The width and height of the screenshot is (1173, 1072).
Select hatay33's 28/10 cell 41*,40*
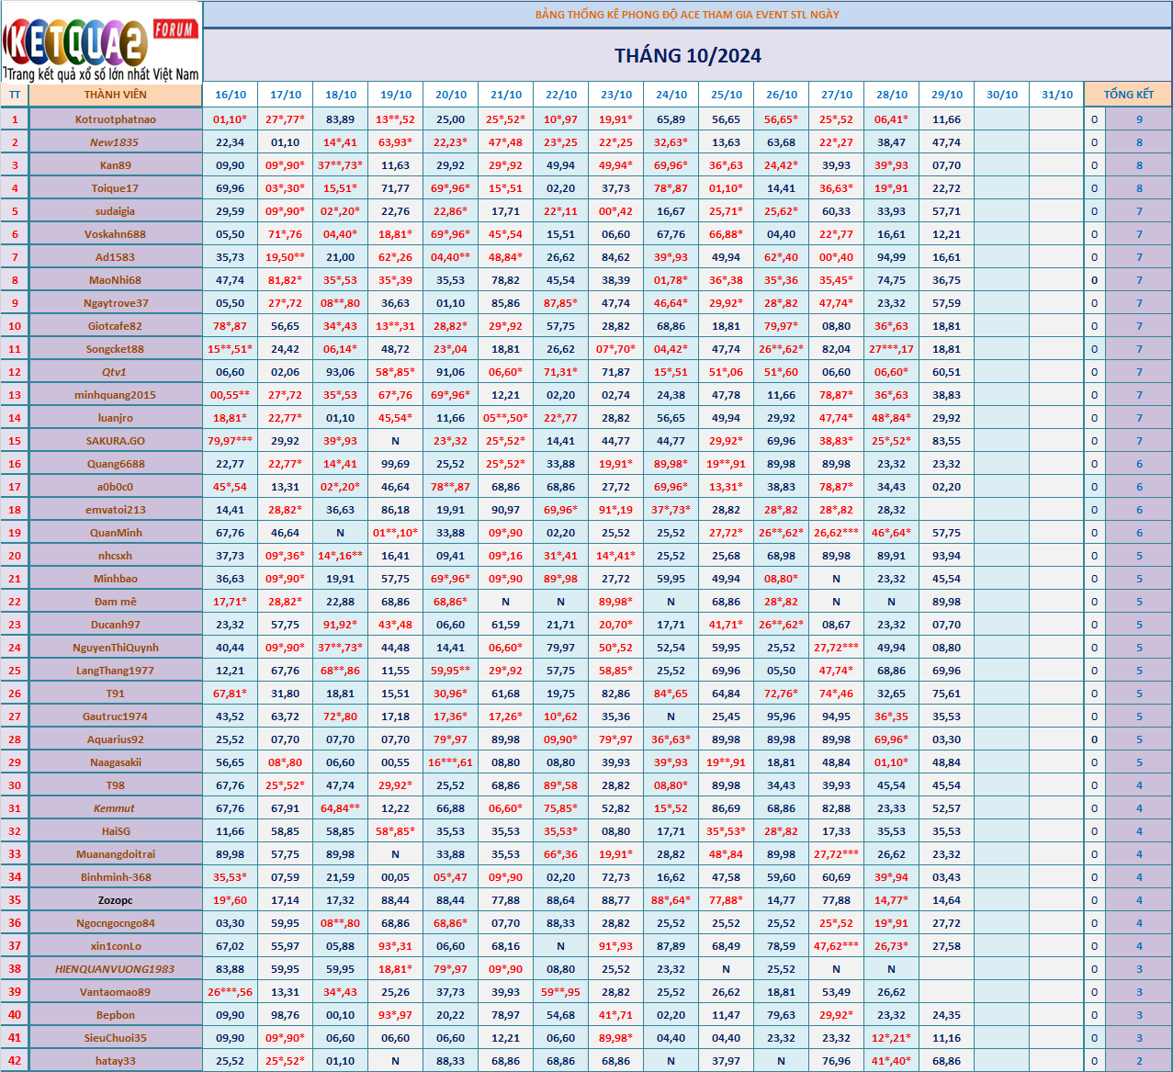pyautogui.click(x=892, y=1061)
